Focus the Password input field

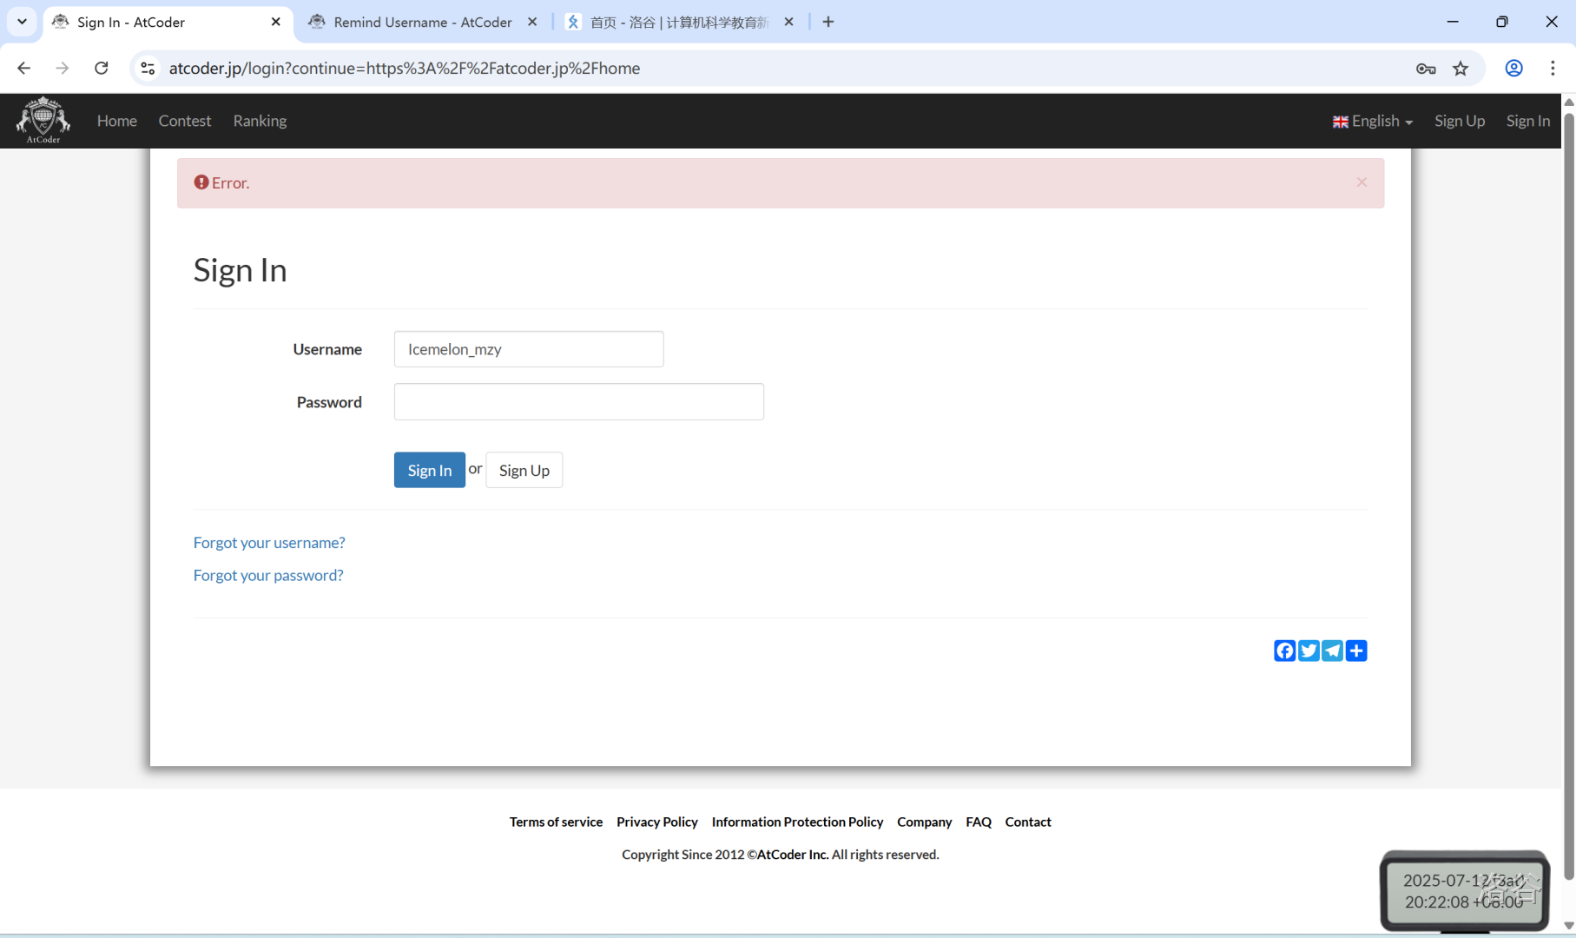pos(578,401)
